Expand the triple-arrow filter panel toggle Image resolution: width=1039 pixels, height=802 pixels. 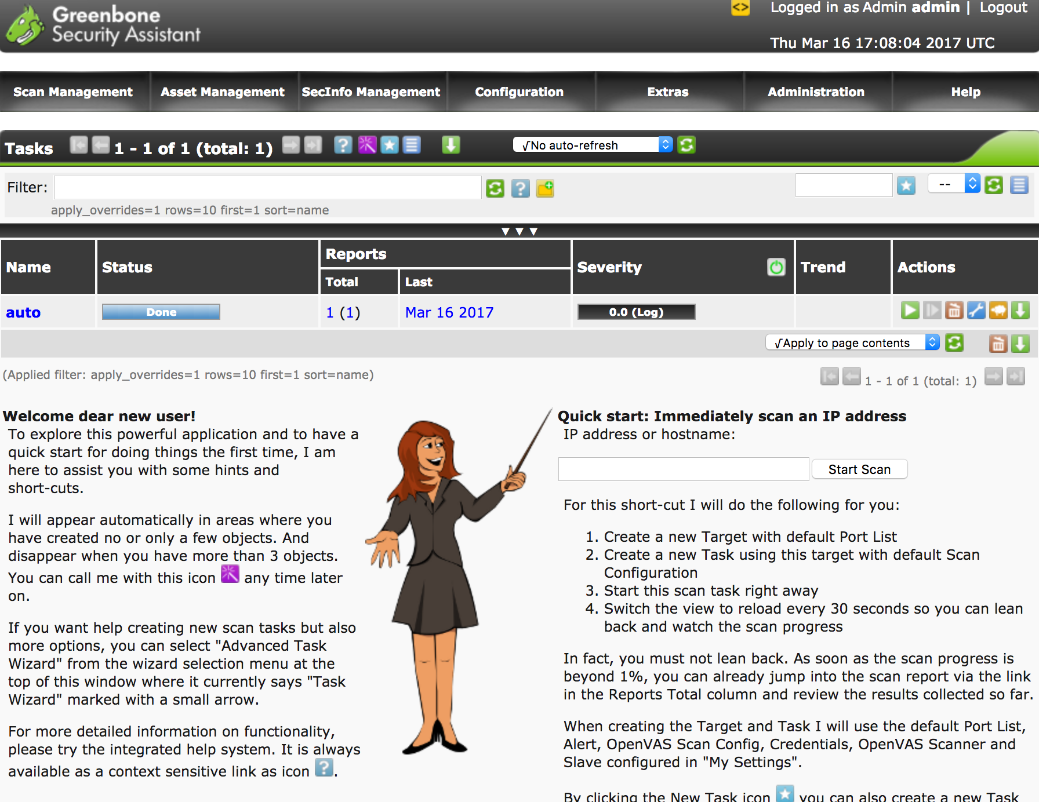point(519,231)
